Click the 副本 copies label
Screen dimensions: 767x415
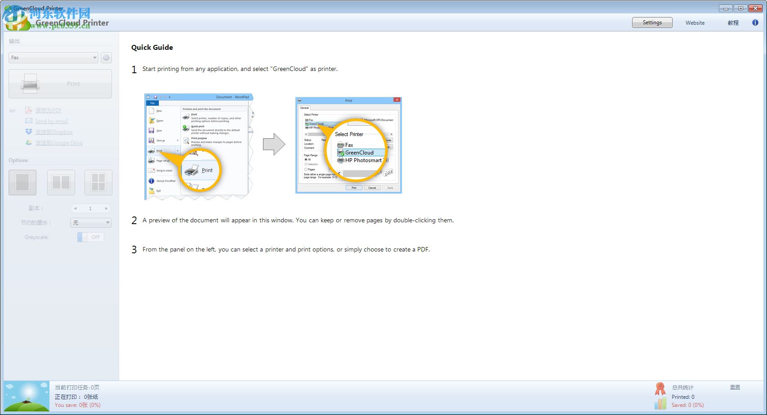(x=36, y=208)
